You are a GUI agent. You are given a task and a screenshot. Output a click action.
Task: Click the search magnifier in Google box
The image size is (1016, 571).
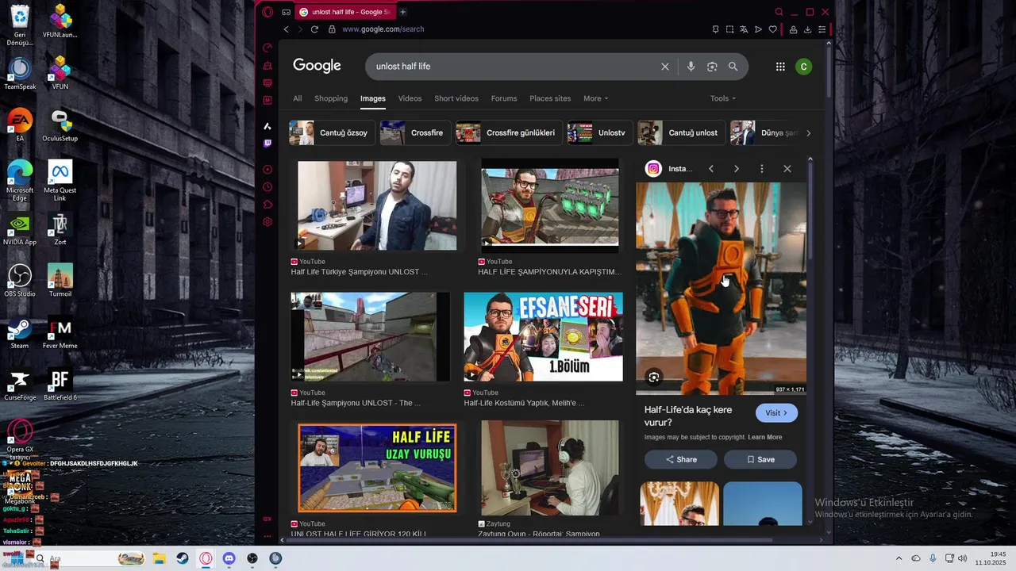pyautogui.click(x=733, y=67)
